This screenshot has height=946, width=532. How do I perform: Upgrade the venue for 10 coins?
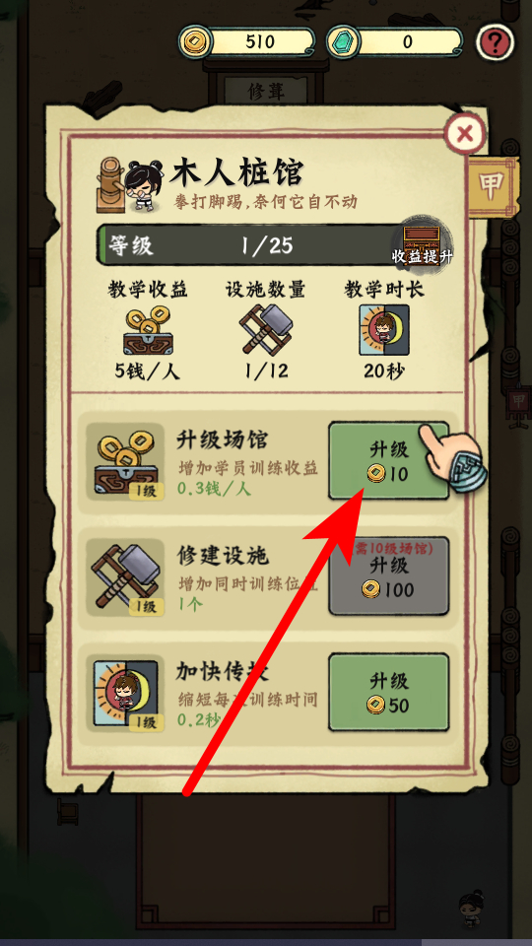389,461
